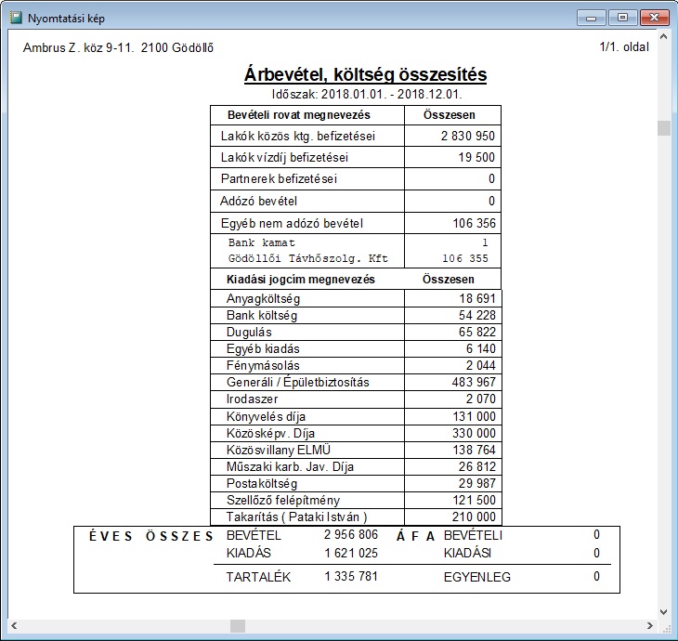Click the vertical scrollbar up arrow

(x=663, y=37)
